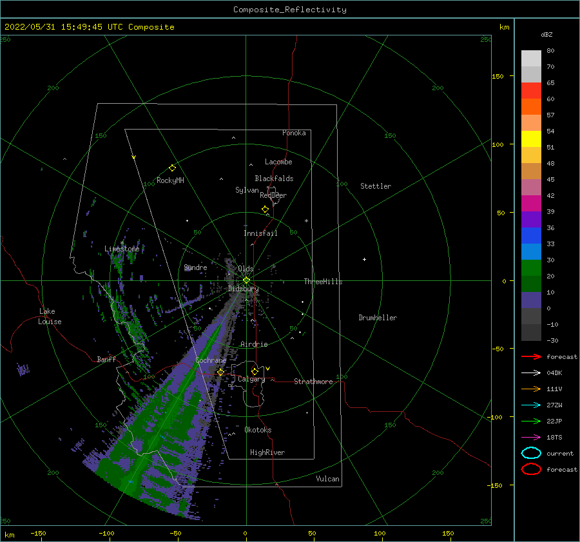Click the yellow diamond marker near Cochrane
This screenshot has width=580, height=542.
pos(220,373)
